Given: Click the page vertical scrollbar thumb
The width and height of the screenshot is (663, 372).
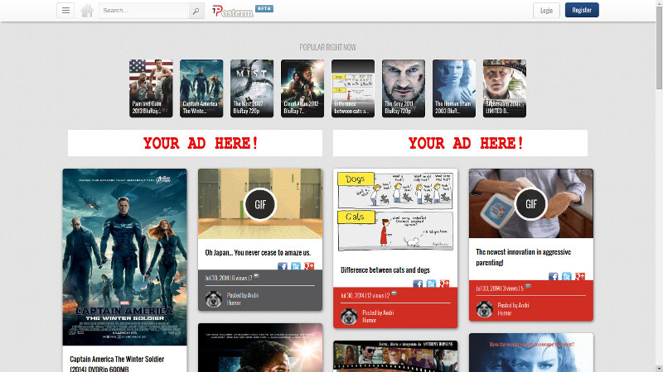Looking at the screenshot, I should click(659, 48).
